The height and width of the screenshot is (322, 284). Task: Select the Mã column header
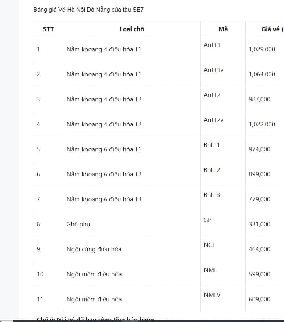pos(223,29)
